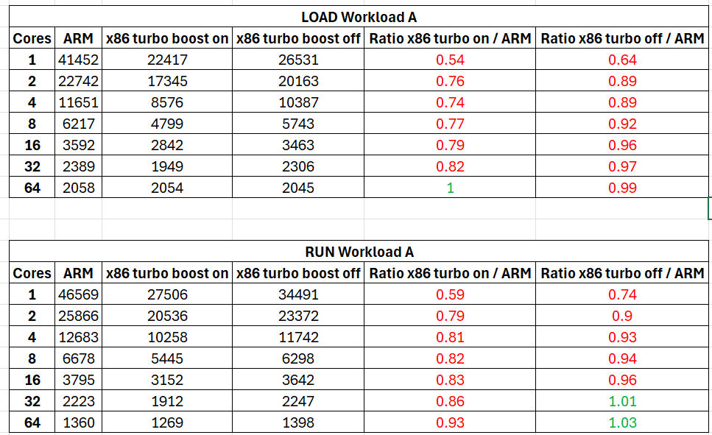Screen dimensions: 712x435
Task: Select the cell with value 34491
Action: tap(298, 294)
